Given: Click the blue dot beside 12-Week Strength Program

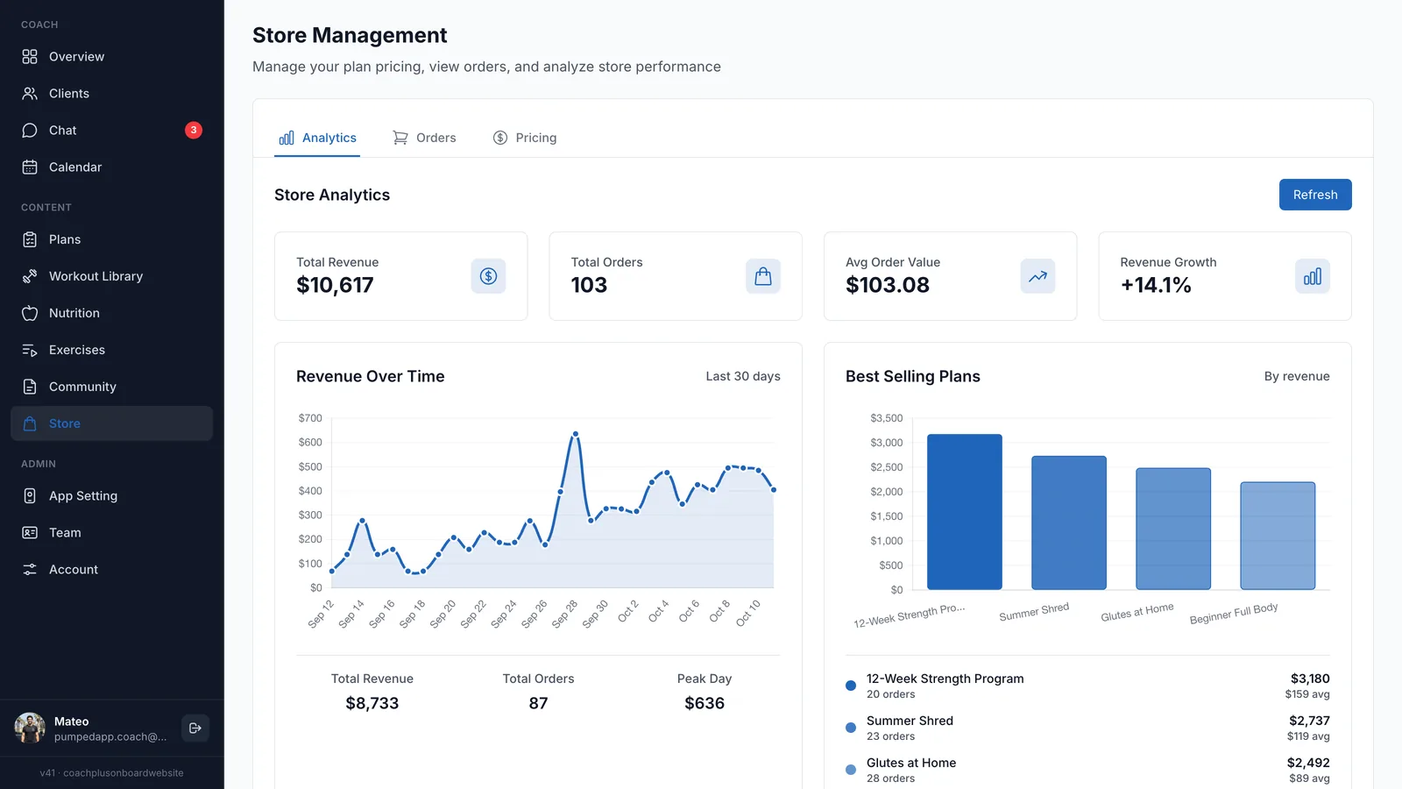Looking at the screenshot, I should 851,686.
